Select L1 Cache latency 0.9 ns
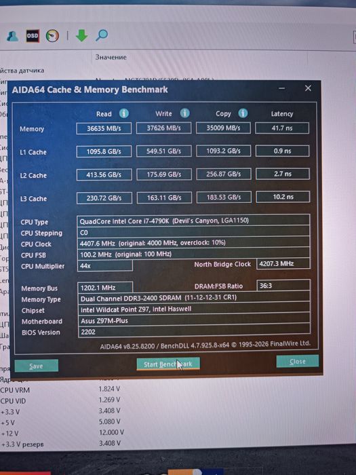356x475 pixels. click(283, 151)
